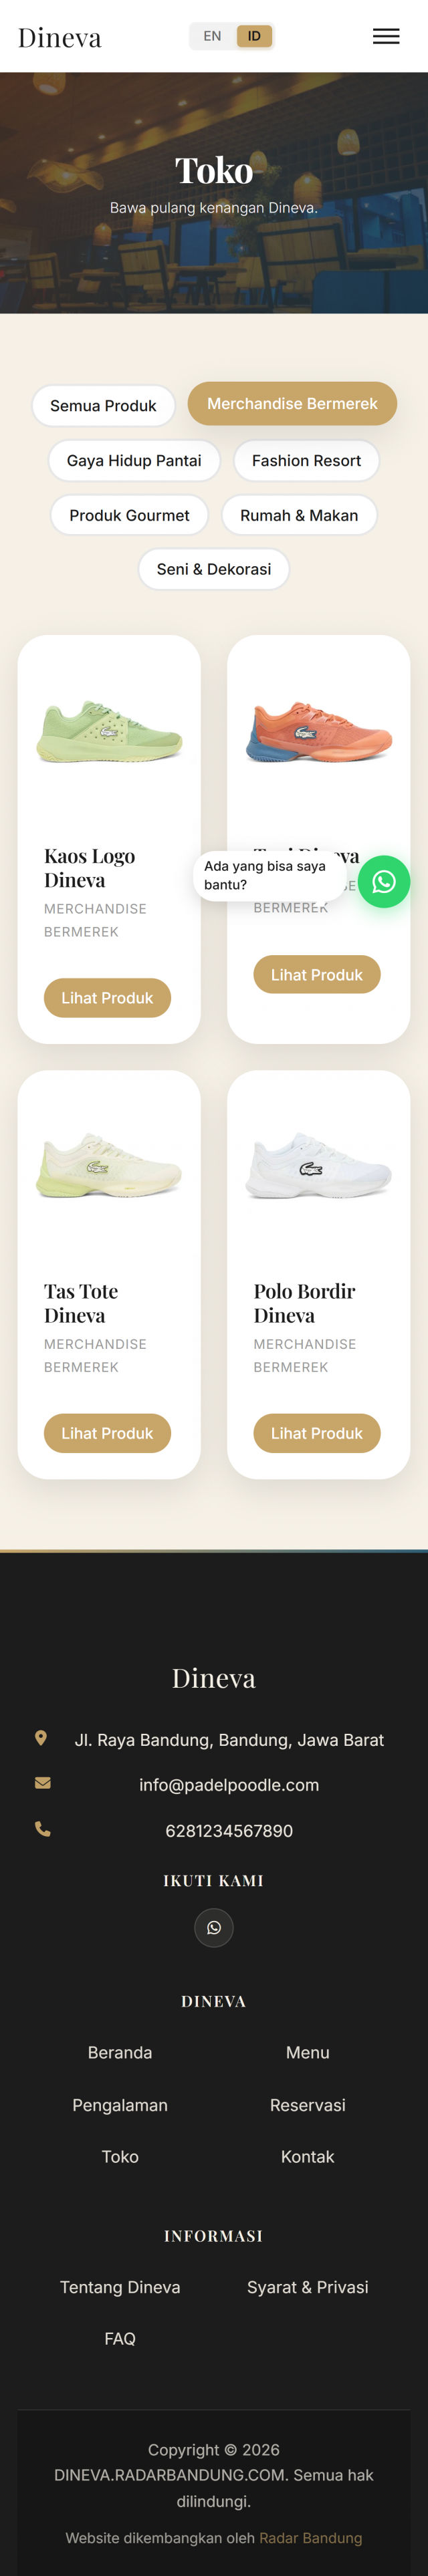This screenshot has height=2576, width=428.
Task: Click the phone icon in footer
Action: [x=42, y=1829]
